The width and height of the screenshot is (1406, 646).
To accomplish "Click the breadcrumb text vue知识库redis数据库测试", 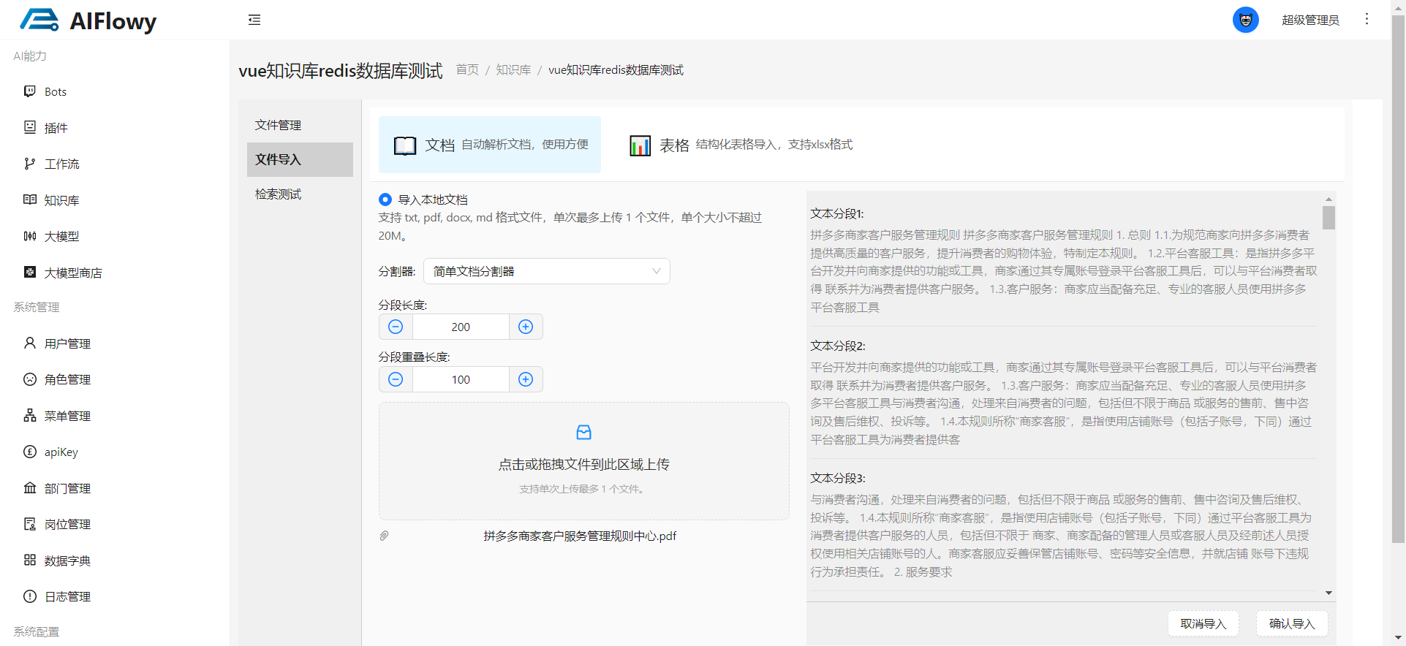I will 616,69.
